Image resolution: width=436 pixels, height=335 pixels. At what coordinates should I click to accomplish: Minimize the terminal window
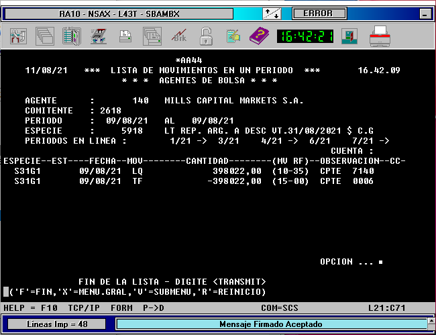[425, 14]
